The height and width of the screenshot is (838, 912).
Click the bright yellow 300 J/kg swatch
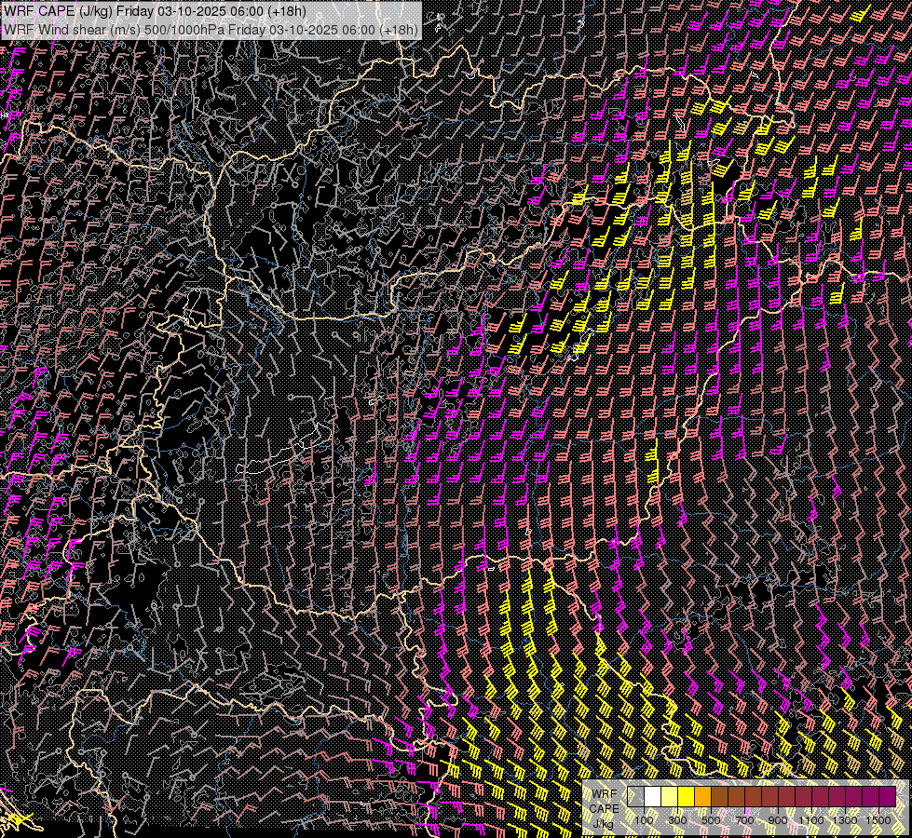(687, 797)
